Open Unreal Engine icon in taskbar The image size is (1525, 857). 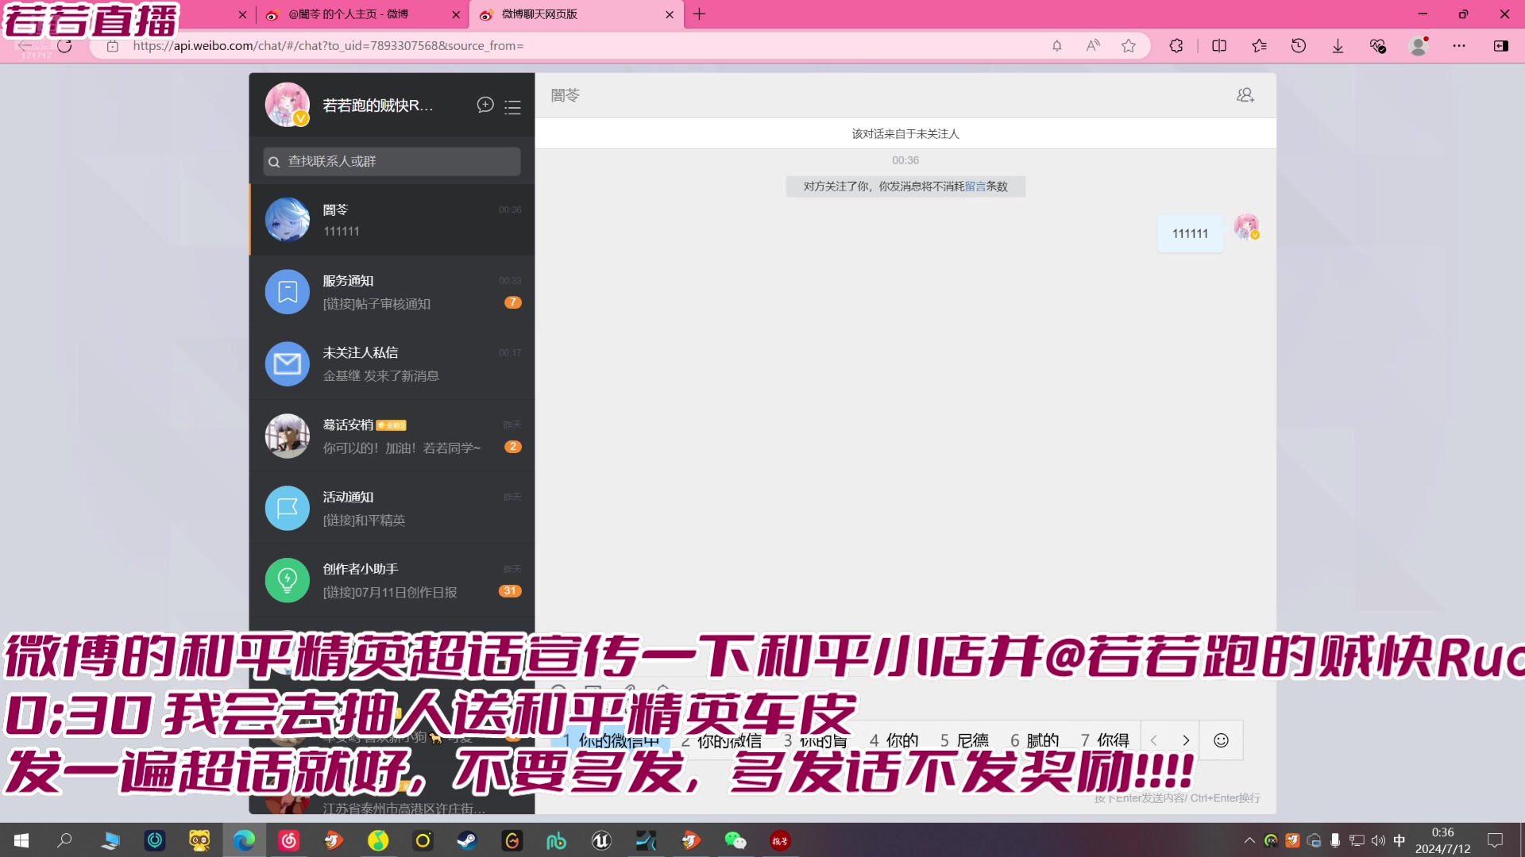coord(601,840)
